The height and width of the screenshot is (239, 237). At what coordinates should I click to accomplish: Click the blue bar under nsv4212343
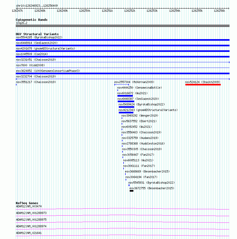(x=126, y=113)
